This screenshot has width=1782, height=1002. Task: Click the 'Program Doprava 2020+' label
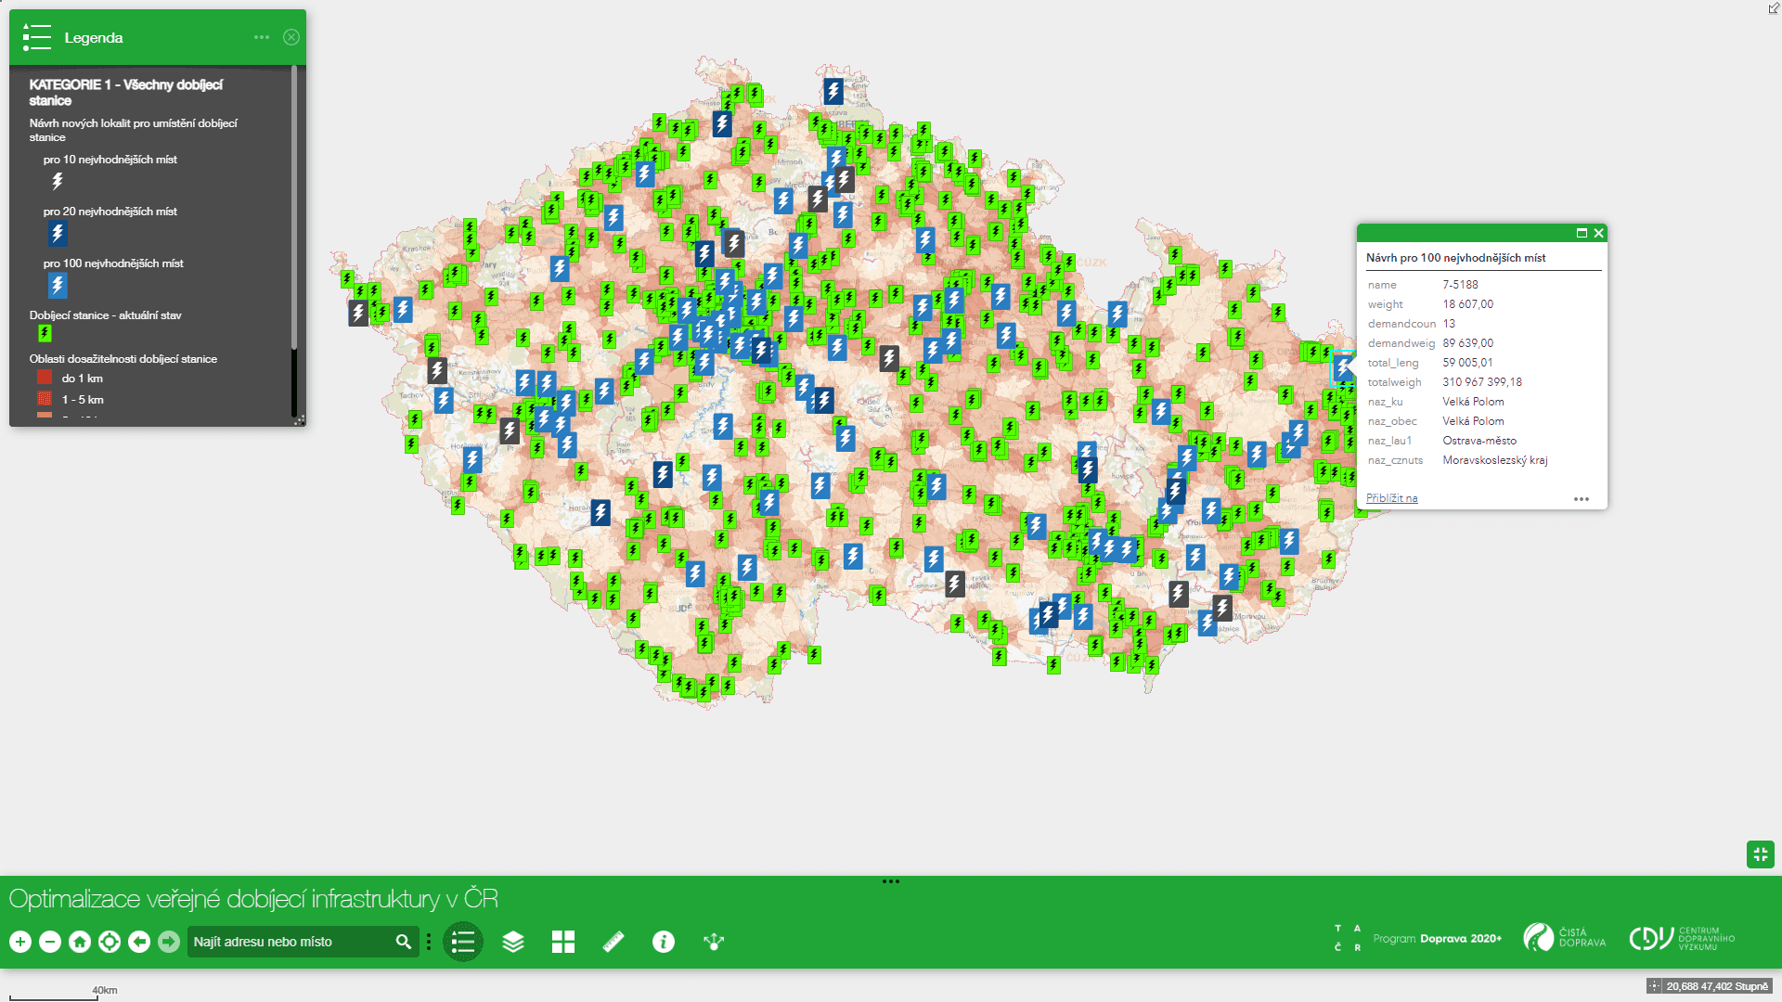pos(1437,939)
